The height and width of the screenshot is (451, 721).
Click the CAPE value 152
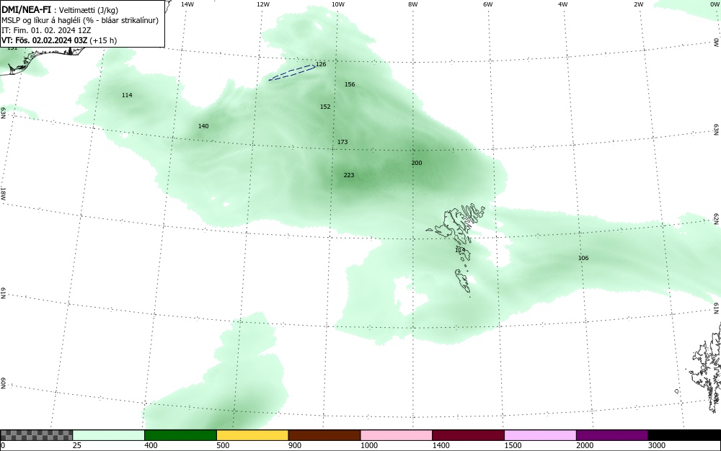(x=325, y=107)
